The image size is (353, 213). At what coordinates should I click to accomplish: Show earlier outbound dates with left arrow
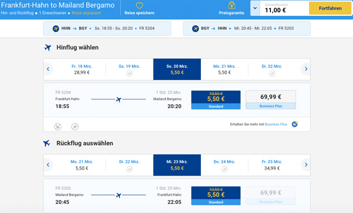(x=48, y=69)
